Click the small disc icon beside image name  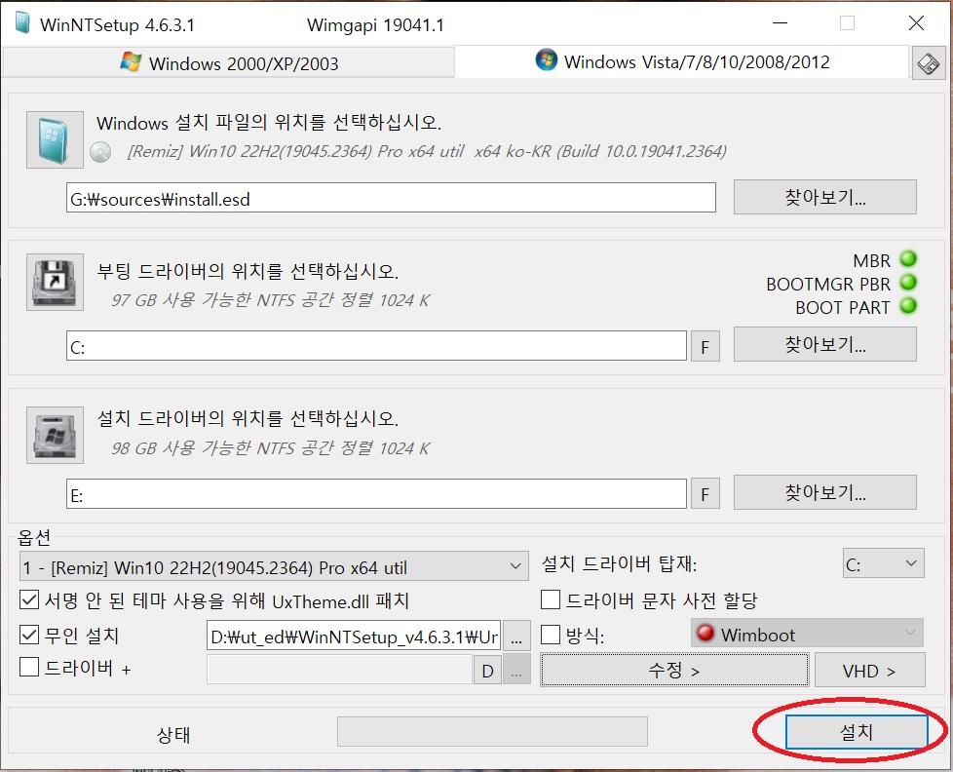(x=101, y=152)
